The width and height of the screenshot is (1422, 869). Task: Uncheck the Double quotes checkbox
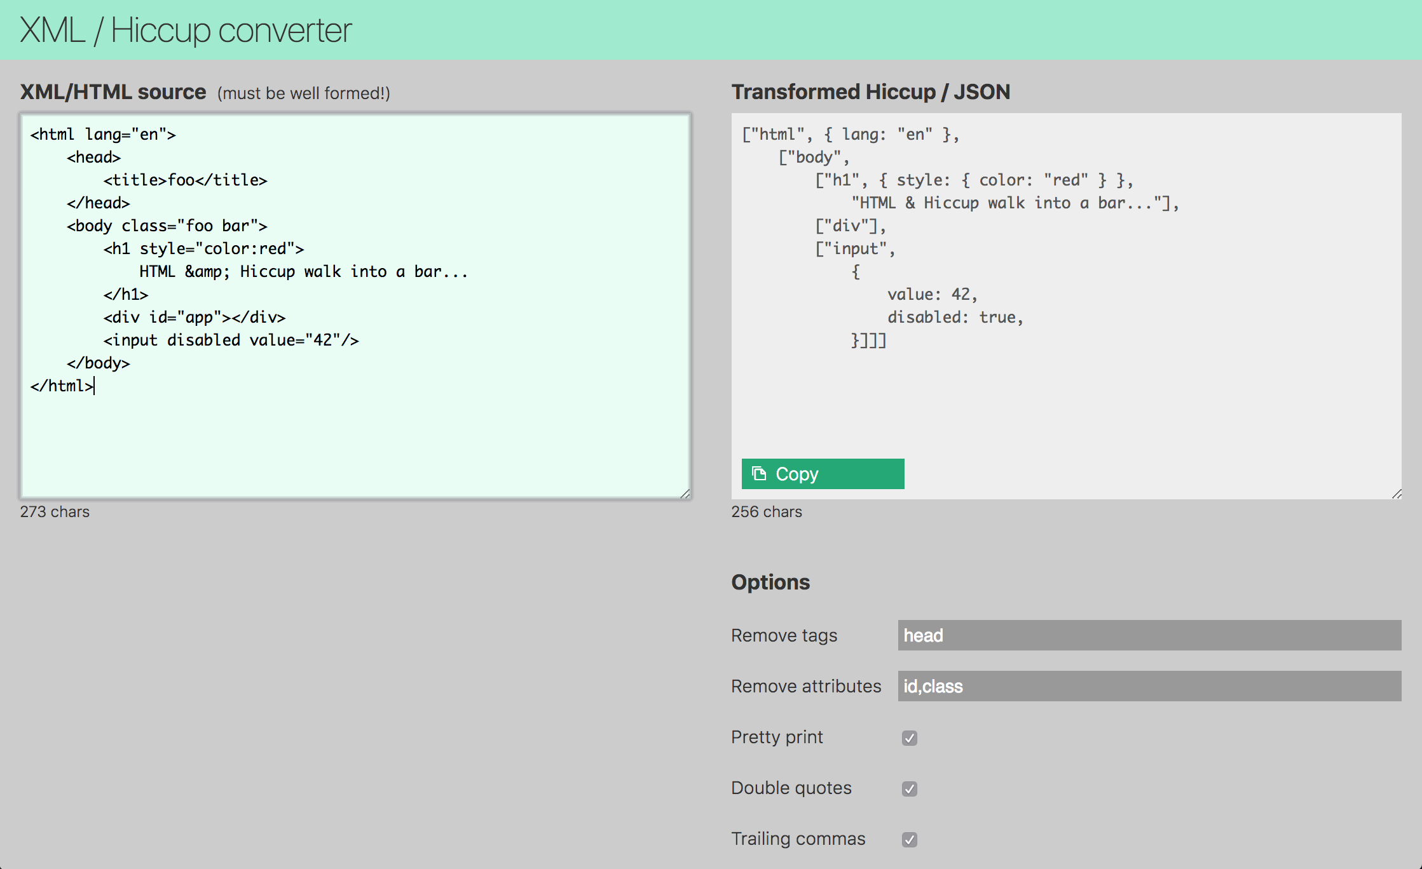pos(909,788)
